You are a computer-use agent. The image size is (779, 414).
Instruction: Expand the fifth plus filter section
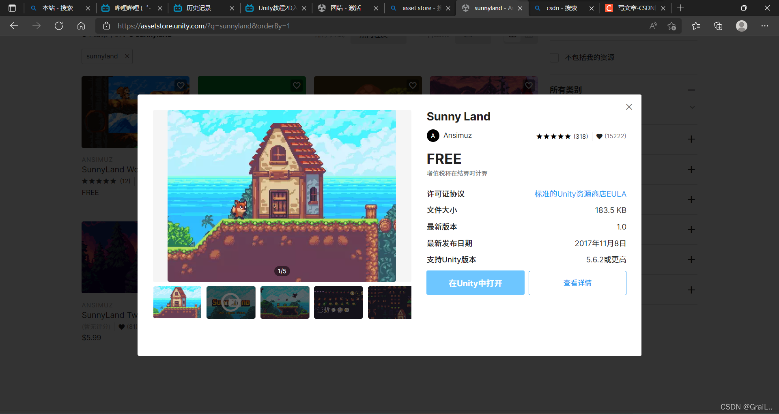coord(692,260)
